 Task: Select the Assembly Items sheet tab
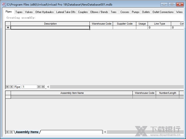click(27, 132)
